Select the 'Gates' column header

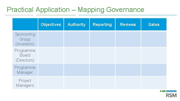(154, 24)
